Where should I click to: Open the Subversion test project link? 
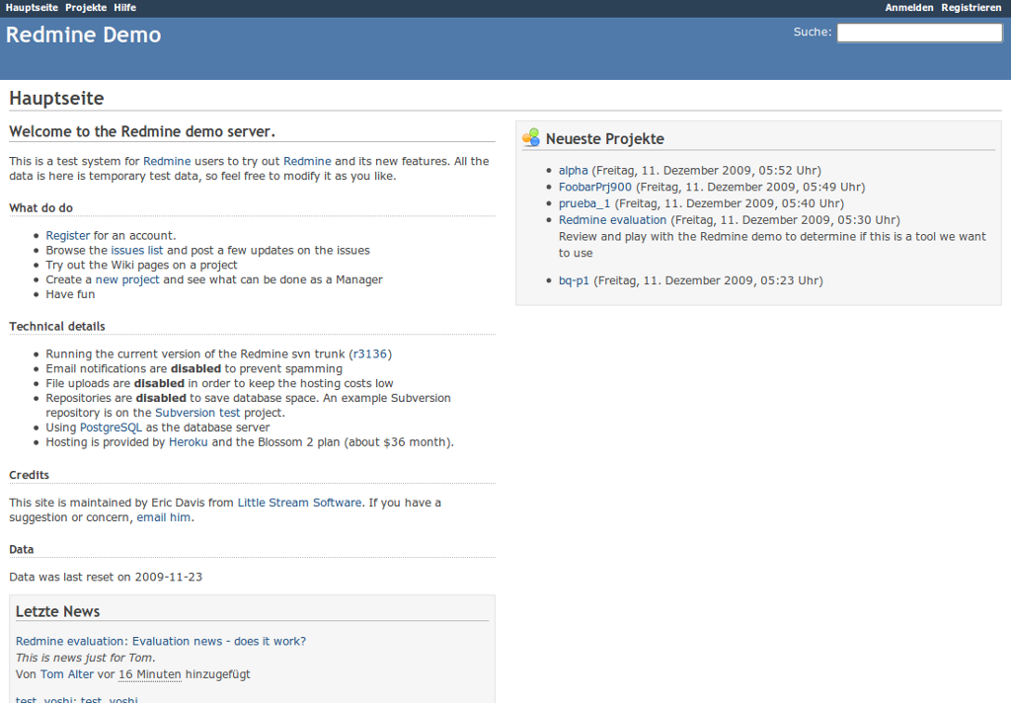click(x=195, y=413)
